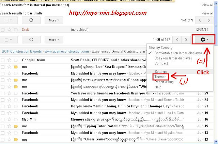Click importance marker on Draft message
The width and height of the screenshot is (218, 144).
16,30
